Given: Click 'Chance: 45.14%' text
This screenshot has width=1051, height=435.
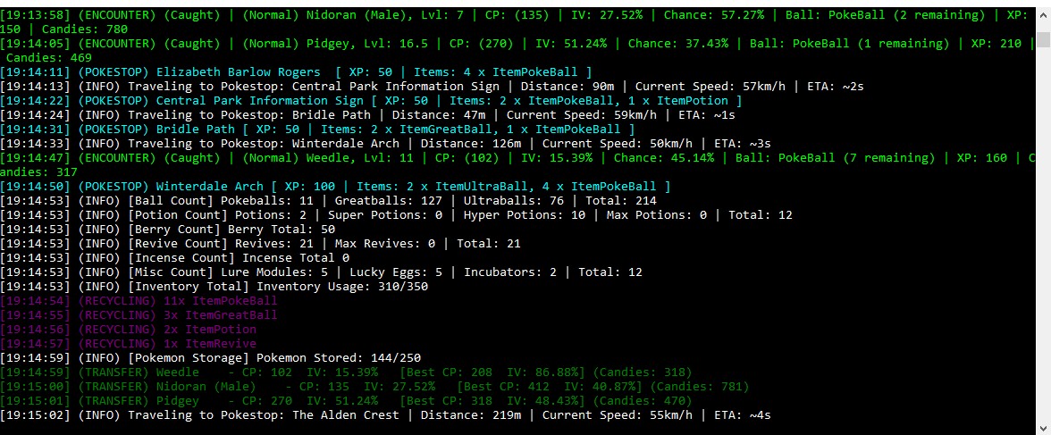Looking at the screenshot, I should (x=663, y=157).
